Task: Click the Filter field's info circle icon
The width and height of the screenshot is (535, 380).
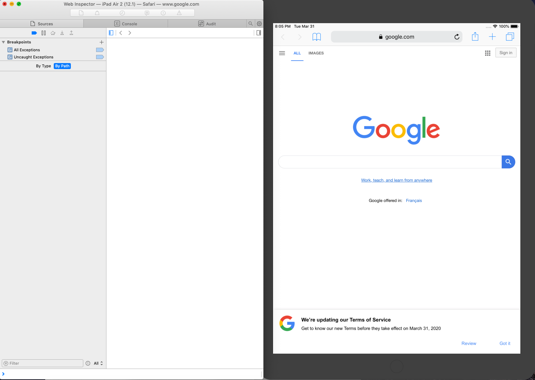Action: pos(88,363)
